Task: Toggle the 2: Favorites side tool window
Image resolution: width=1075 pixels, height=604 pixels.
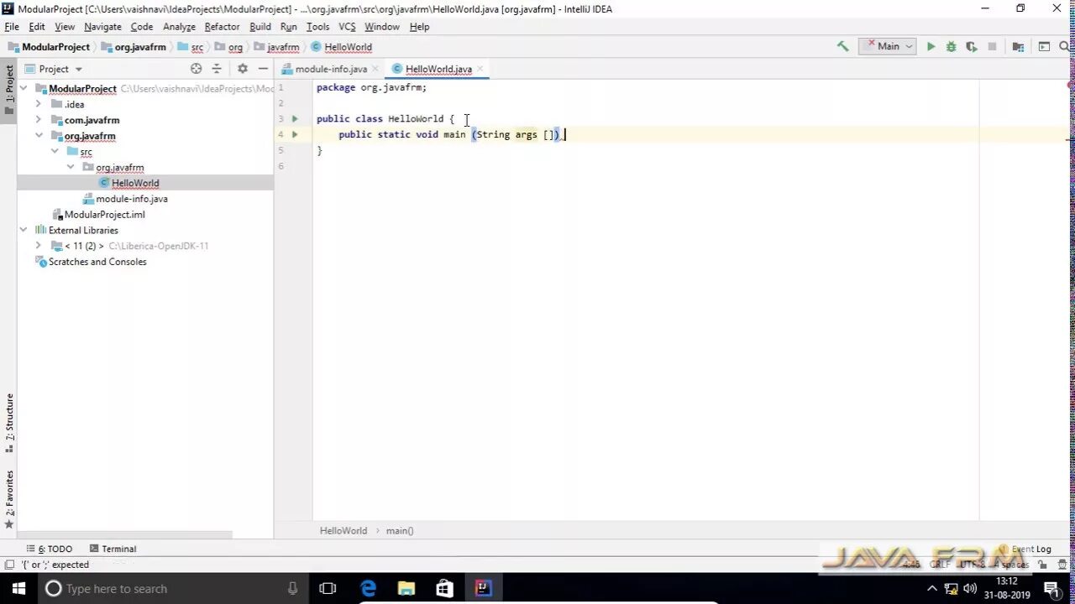Action: 9,498
